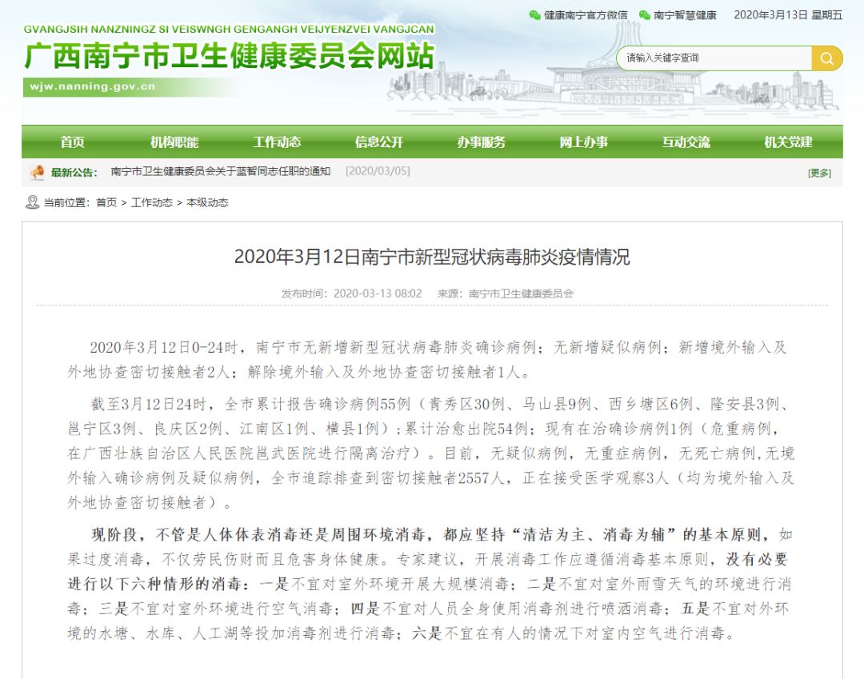Click WeChat icon beside 南宁智慧健康
Image resolution: width=864 pixels, height=679 pixels.
click(645, 15)
